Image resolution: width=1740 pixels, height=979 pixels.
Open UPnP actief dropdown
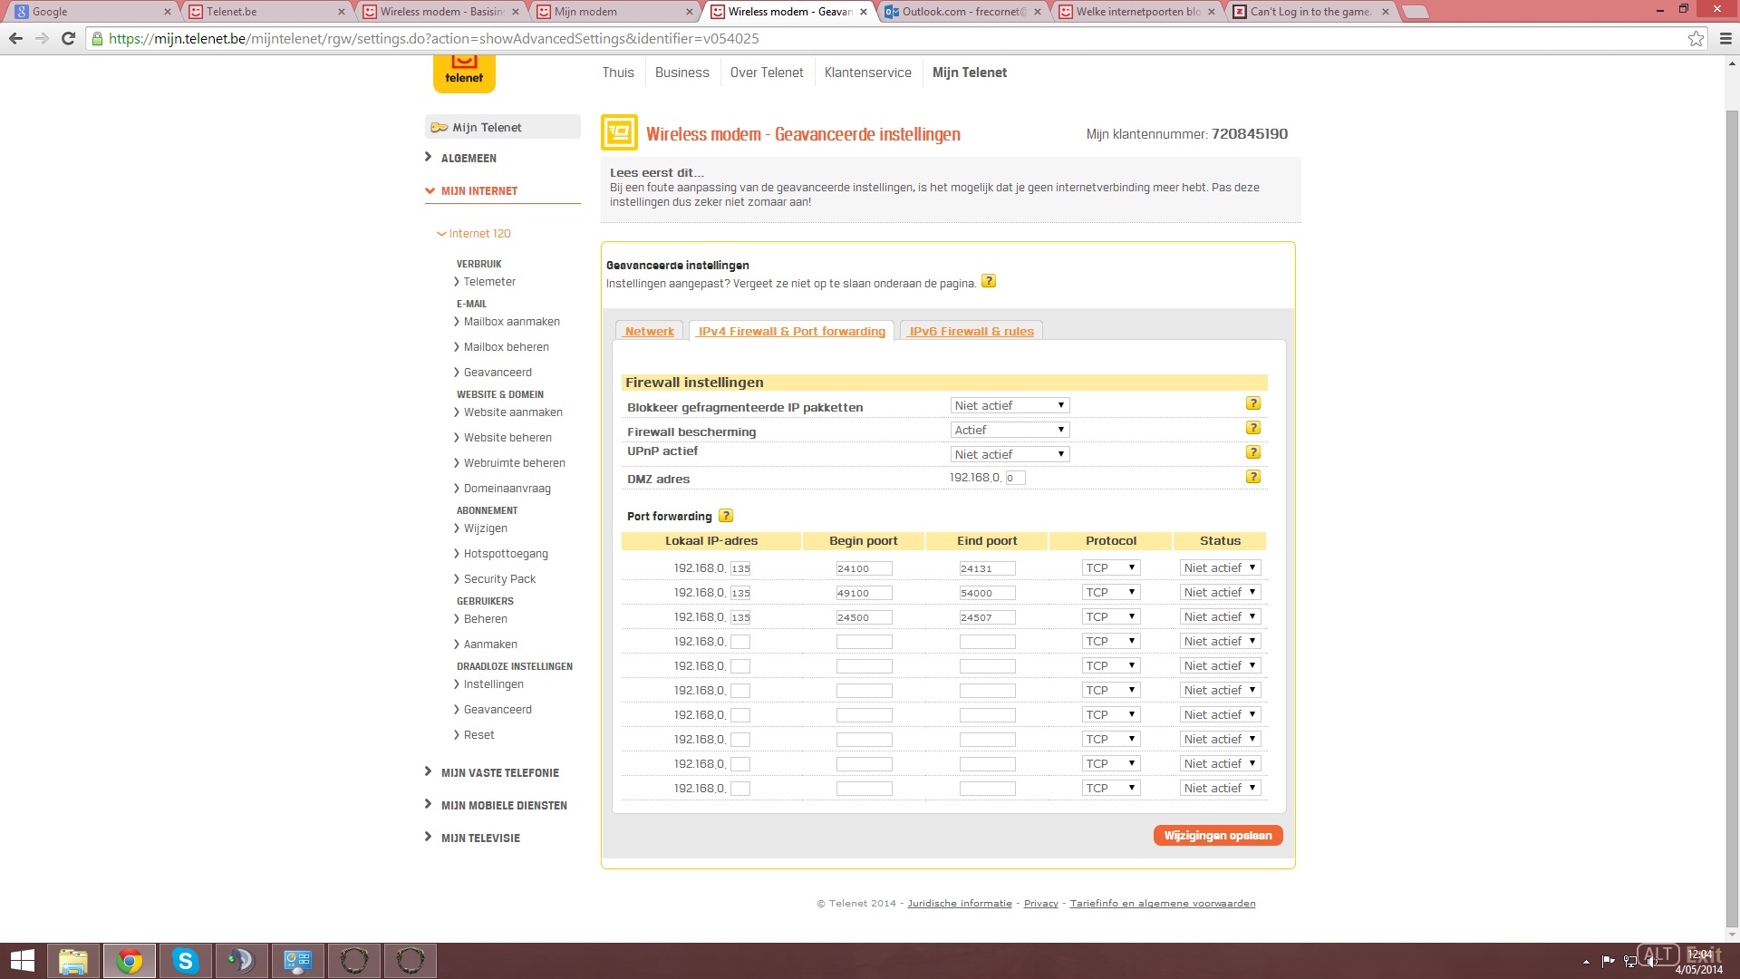(1010, 454)
